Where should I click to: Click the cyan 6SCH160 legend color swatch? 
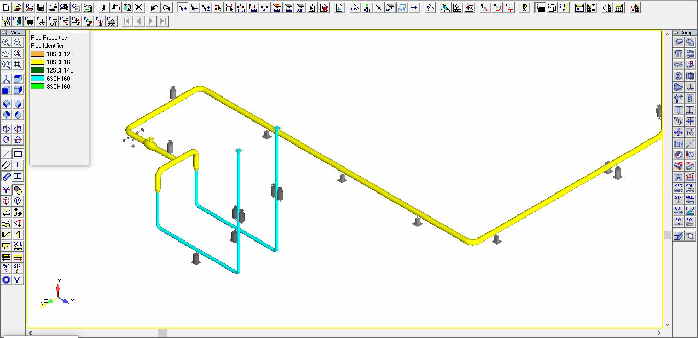(x=37, y=79)
